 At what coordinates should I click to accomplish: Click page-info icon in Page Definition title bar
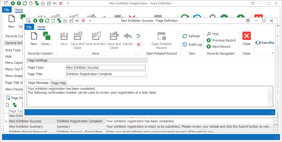click(x=28, y=21)
